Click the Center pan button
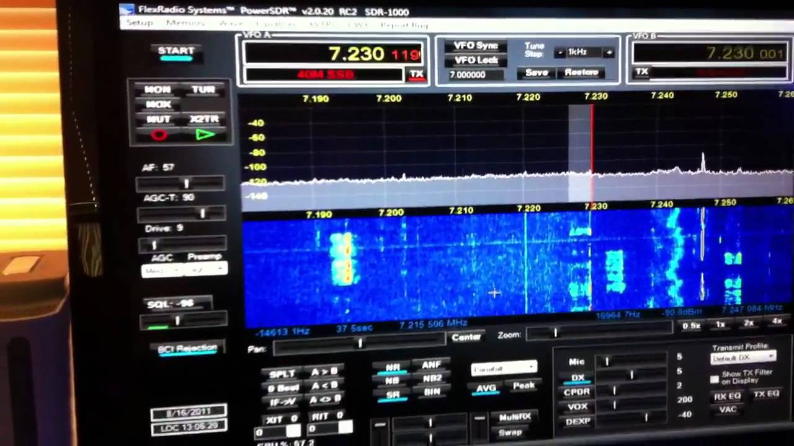 coord(466,337)
